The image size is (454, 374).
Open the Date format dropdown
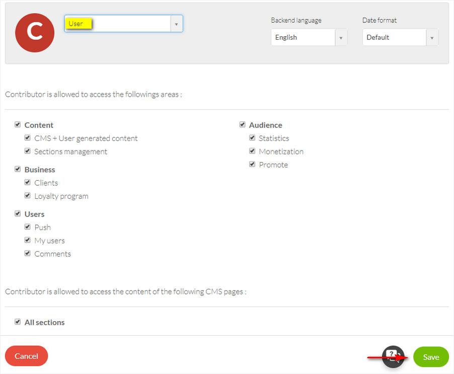[400, 37]
